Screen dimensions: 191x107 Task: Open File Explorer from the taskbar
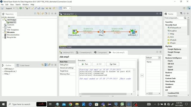pyautogui.click(x=77, y=104)
